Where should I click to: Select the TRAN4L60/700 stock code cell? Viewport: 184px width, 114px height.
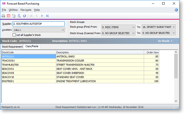pyautogui.click(x=29, y=65)
